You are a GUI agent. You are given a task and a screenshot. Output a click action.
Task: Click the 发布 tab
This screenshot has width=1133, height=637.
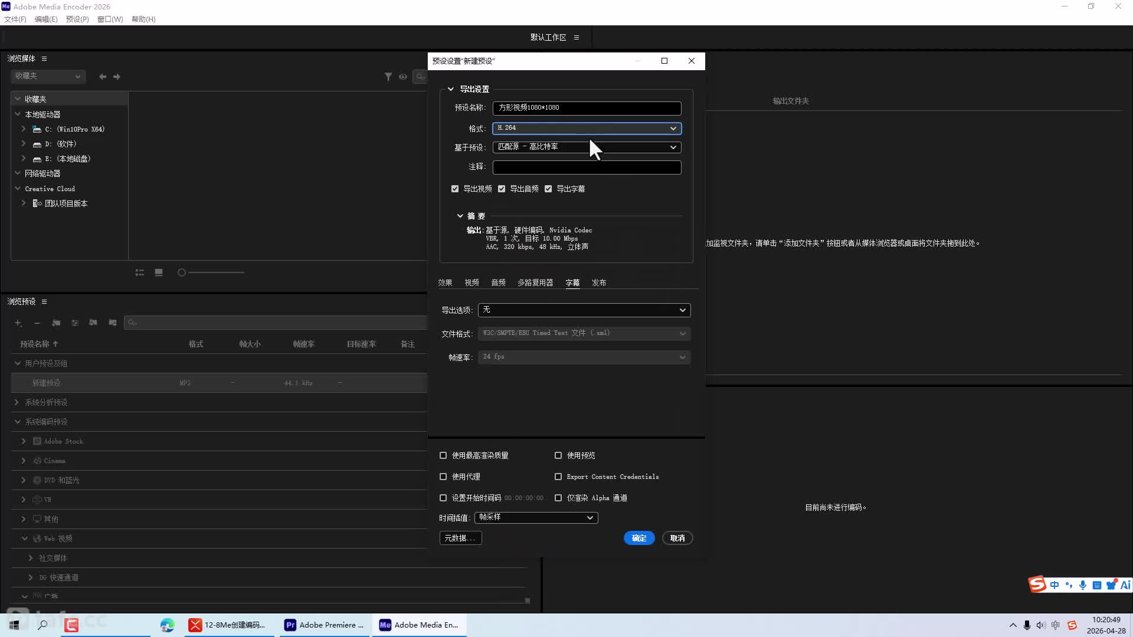(599, 283)
